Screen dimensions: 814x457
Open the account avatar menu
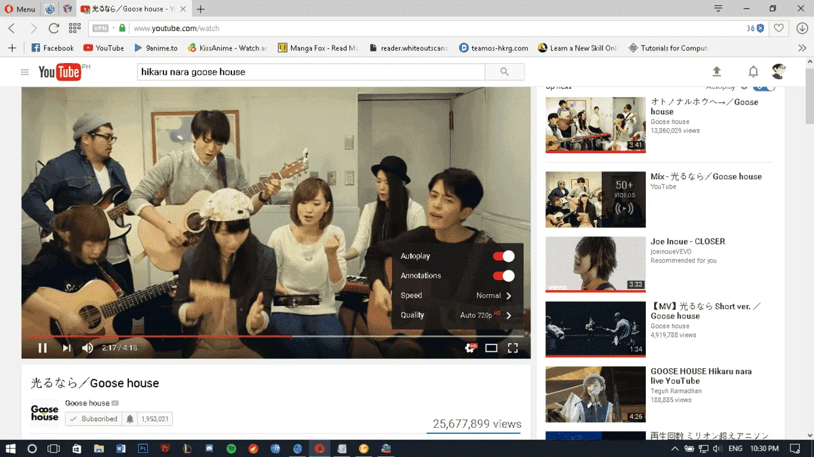(779, 72)
